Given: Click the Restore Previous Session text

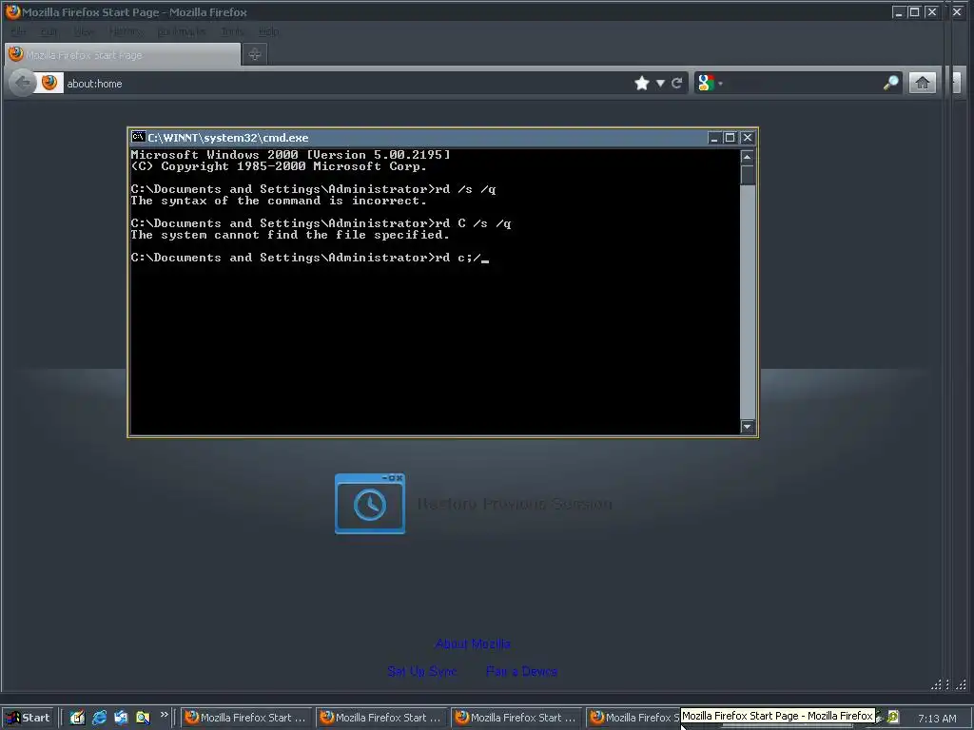Looking at the screenshot, I should (515, 504).
